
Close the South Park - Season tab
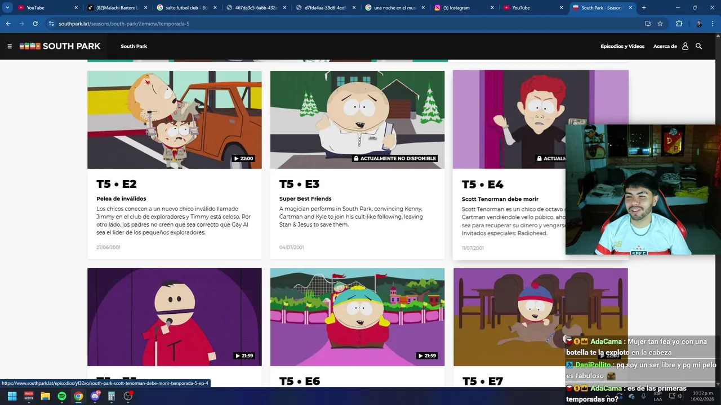click(x=630, y=8)
